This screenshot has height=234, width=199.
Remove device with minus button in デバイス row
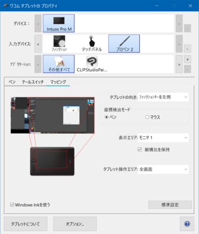pyautogui.click(x=187, y=29)
